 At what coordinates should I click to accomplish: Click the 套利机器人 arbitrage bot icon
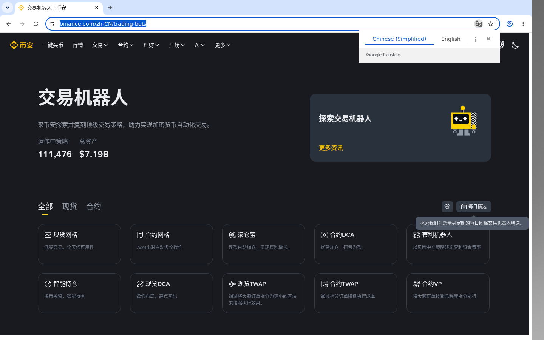417,235
